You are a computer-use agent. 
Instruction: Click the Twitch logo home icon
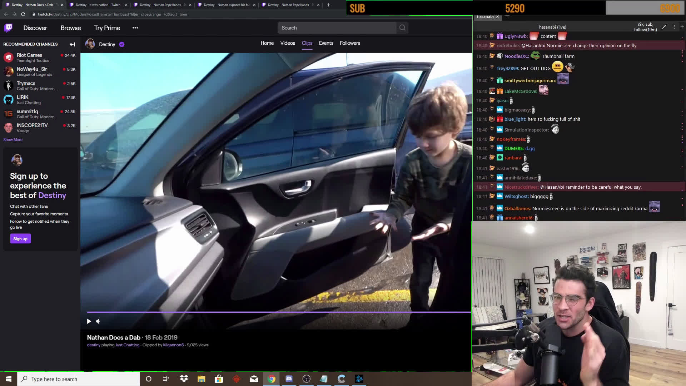click(9, 28)
